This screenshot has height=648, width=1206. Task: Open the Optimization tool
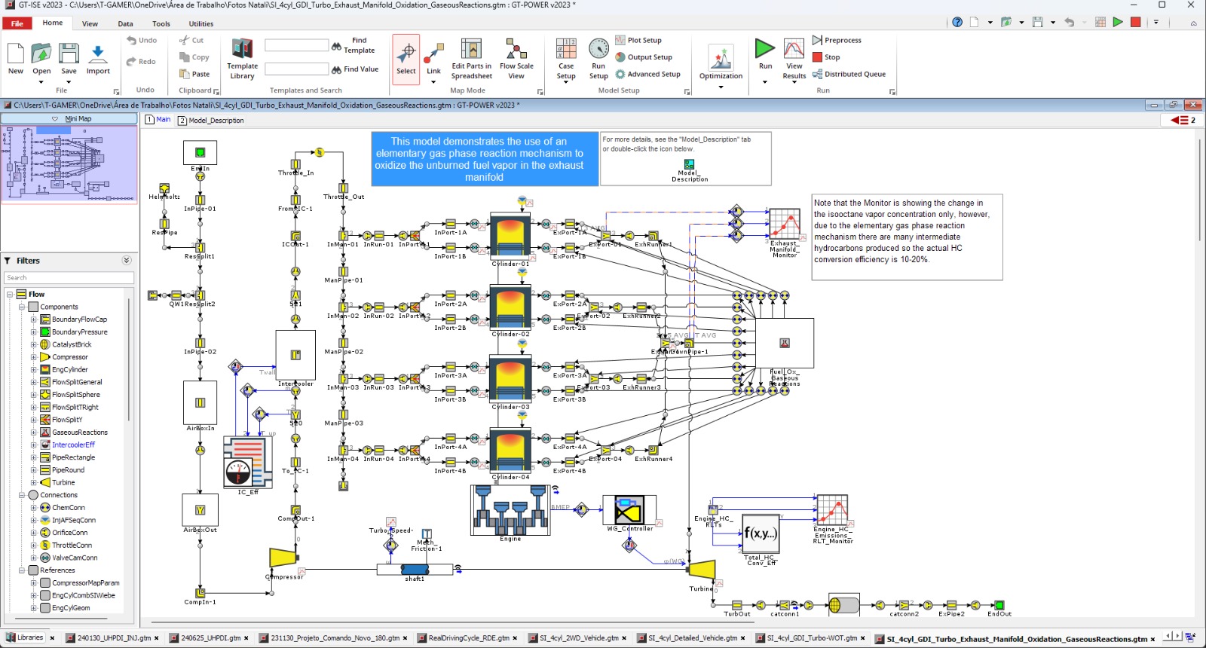click(721, 62)
